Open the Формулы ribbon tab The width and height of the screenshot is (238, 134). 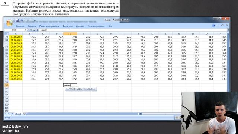click(67, 26)
